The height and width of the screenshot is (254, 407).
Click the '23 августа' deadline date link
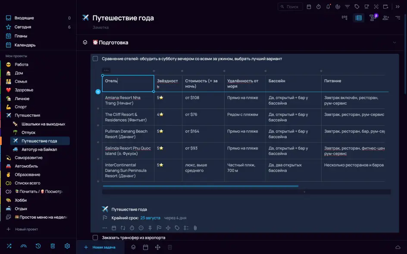coord(150,218)
